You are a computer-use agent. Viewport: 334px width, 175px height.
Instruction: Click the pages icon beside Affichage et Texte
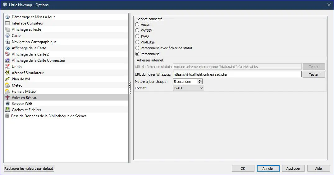pos(7,29)
